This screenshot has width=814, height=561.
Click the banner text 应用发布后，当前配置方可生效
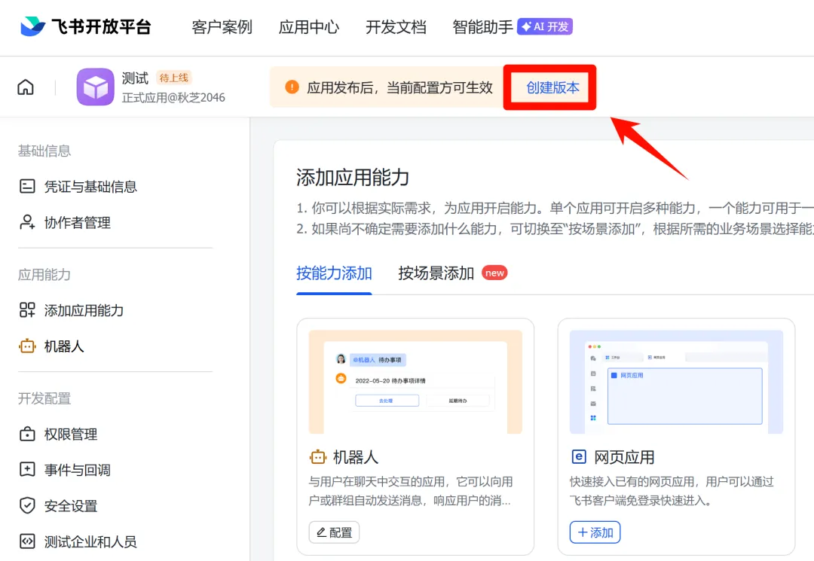click(x=399, y=87)
